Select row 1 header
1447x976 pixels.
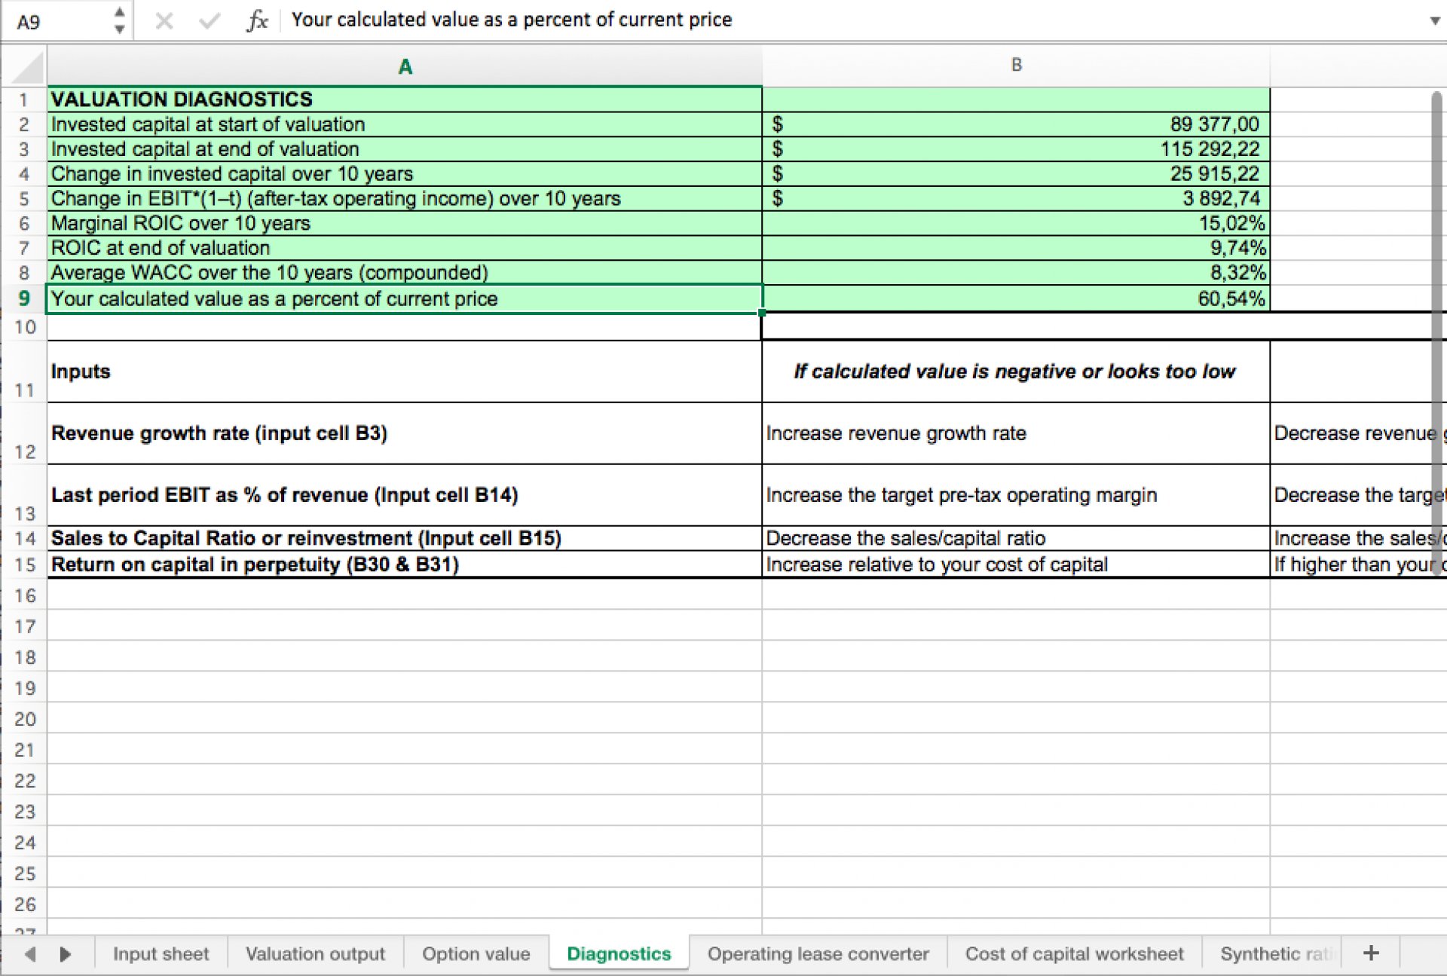(x=24, y=99)
